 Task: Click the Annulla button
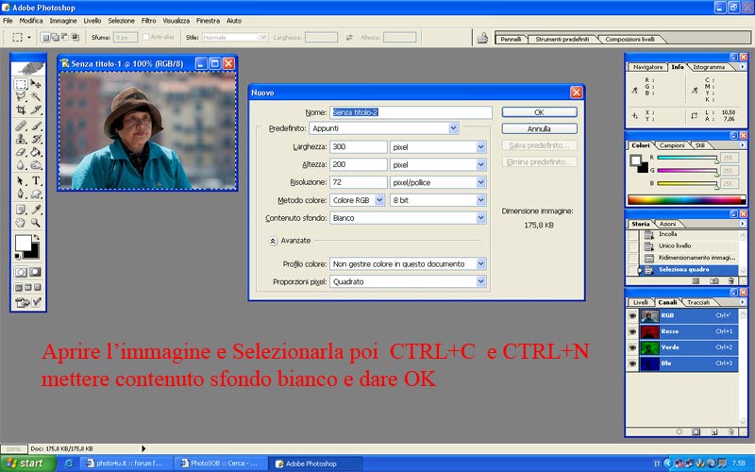[x=539, y=129]
